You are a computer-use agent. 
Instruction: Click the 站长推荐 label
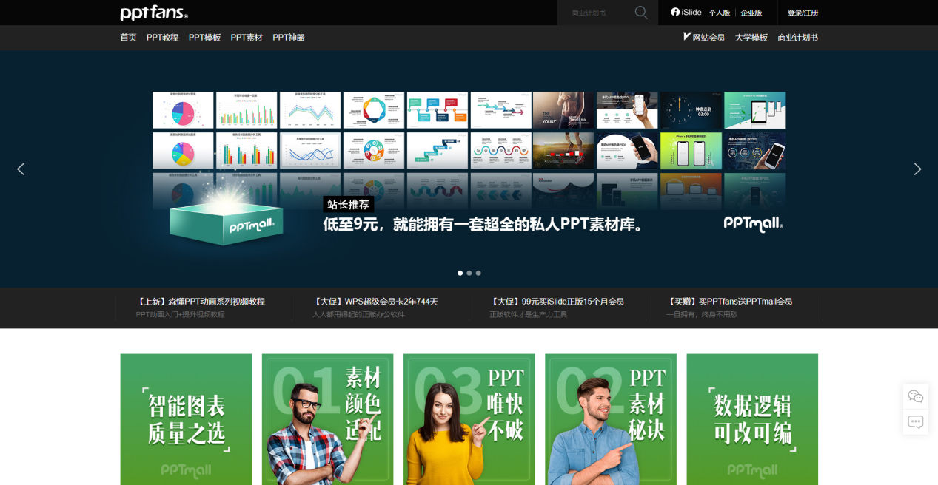(x=348, y=205)
